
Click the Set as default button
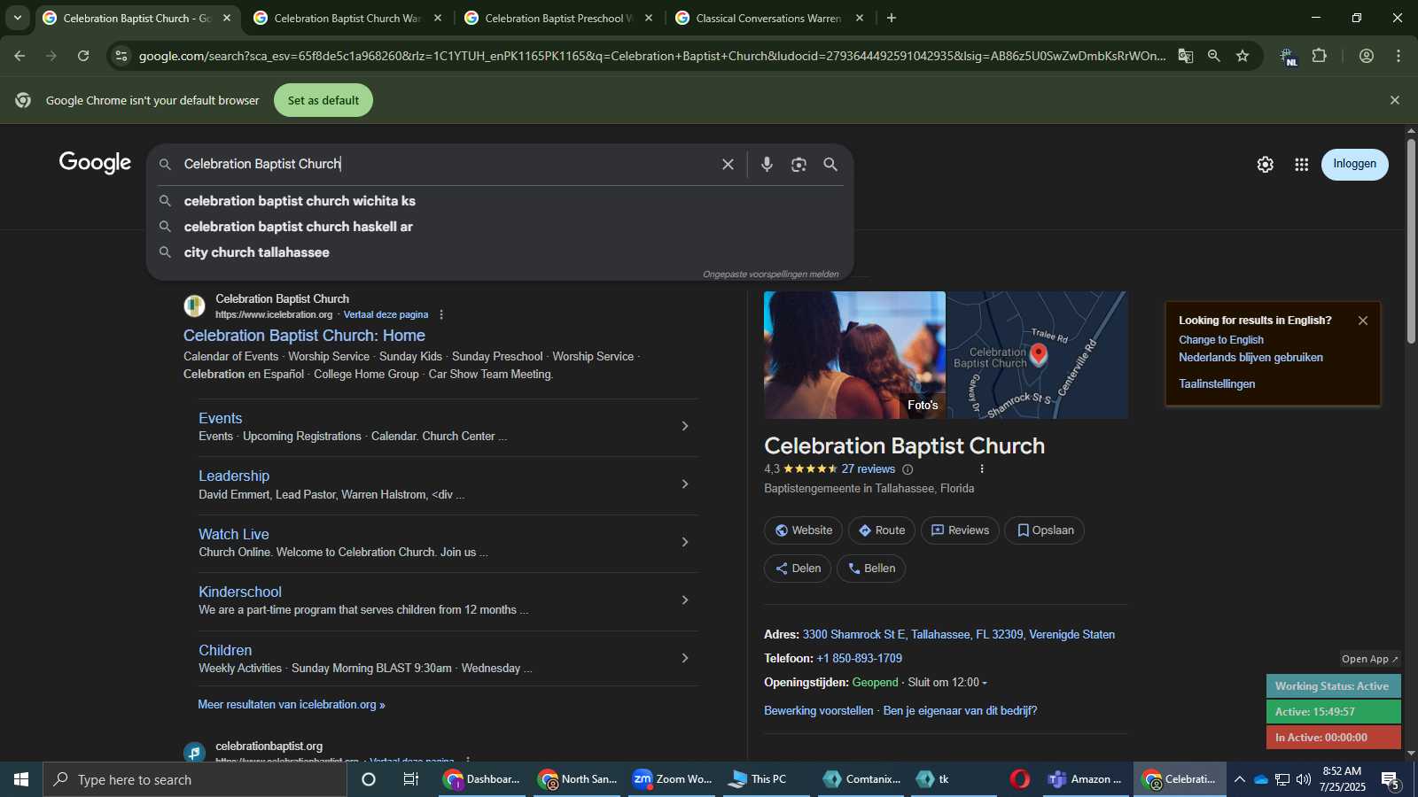pyautogui.click(x=323, y=100)
